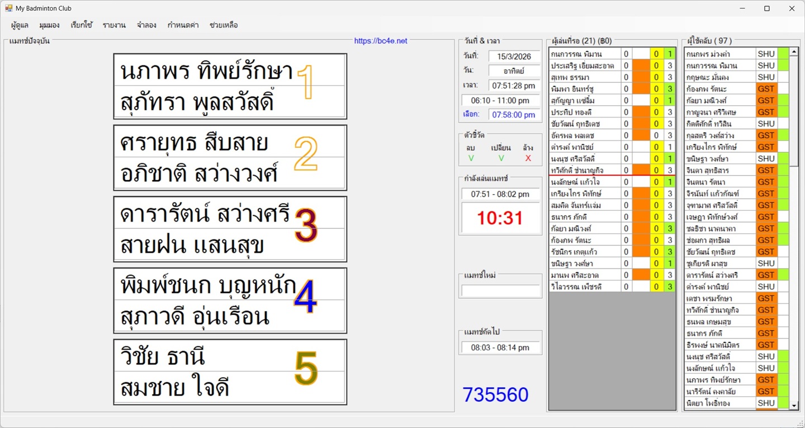Select ธีรพงษ์ นาคนิมิตร in the club members list
805x428 pixels.
coord(720,345)
